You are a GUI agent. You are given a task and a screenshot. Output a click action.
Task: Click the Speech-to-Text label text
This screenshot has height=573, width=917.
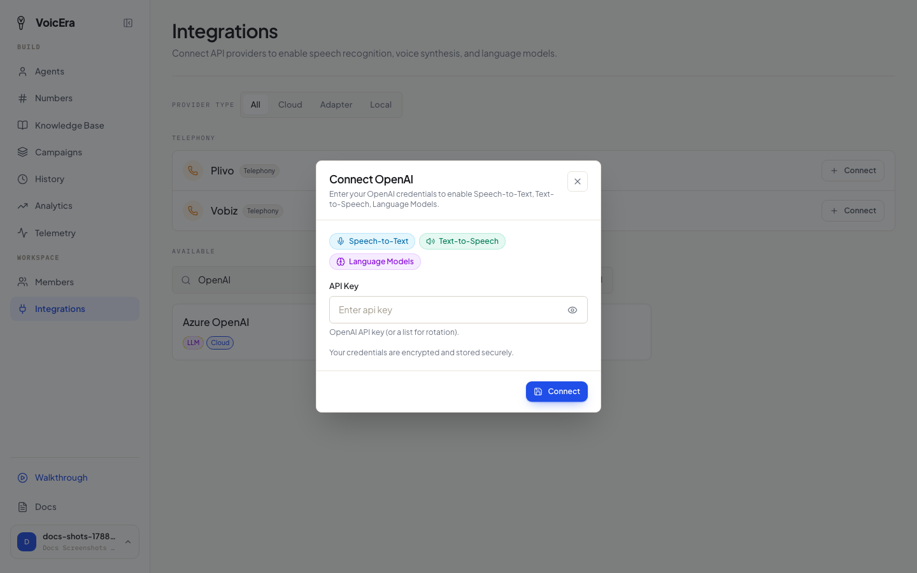tap(379, 241)
